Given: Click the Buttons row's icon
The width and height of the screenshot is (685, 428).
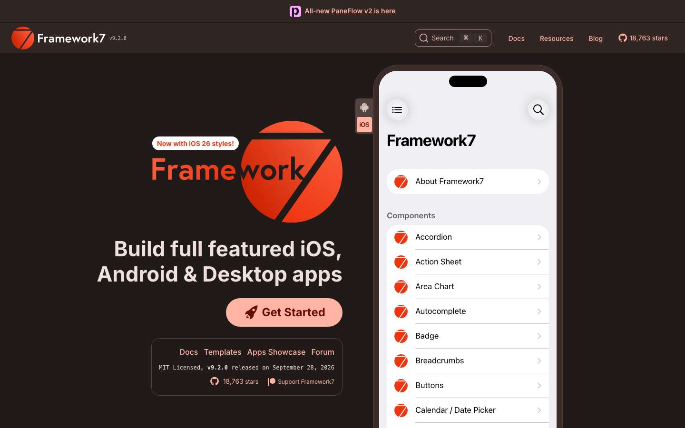Looking at the screenshot, I should (x=401, y=386).
